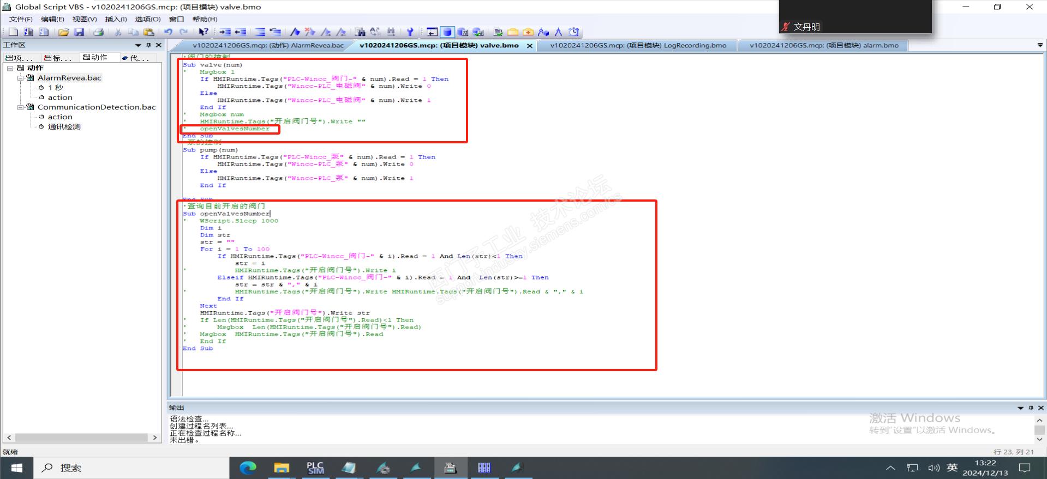This screenshot has height=479, width=1047.
Task: Click the Outdent lines toolbar icon
Action: (x=240, y=32)
